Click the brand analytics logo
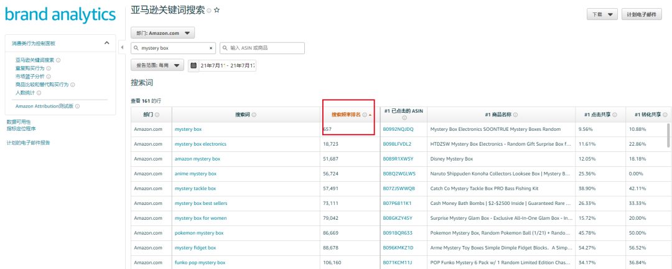This screenshot has width=672, height=269. click(x=60, y=14)
